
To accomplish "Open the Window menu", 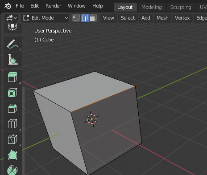I will pos(77,6).
